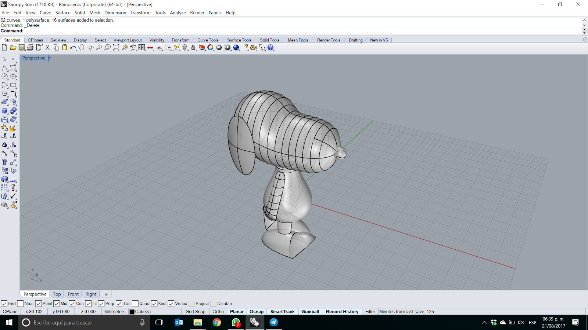This screenshot has height=330, width=588.
Task: Click the Undo arrow icon
Action: (x=73, y=48)
